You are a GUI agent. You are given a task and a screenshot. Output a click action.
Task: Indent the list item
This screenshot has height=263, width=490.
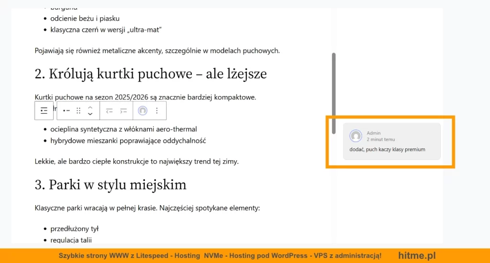pos(123,110)
